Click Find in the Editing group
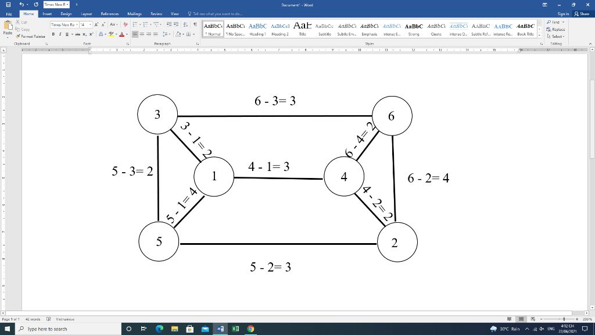The width and height of the screenshot is (595, 335). [x=555, y=23]
